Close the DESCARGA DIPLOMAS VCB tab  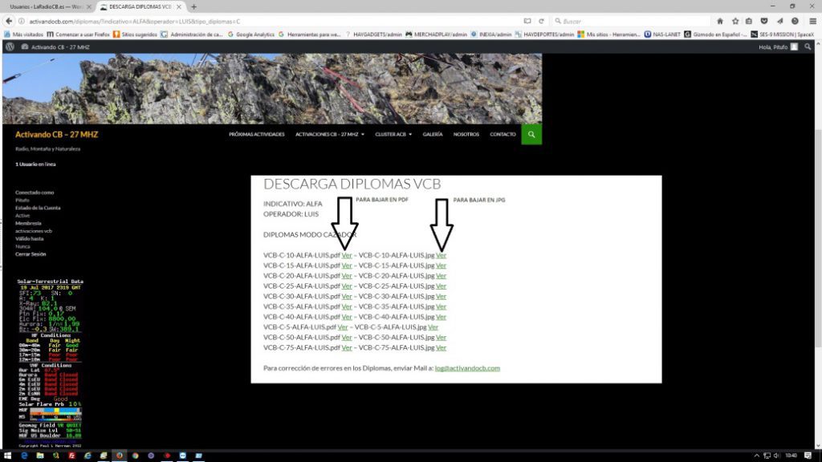coord(179,6)
